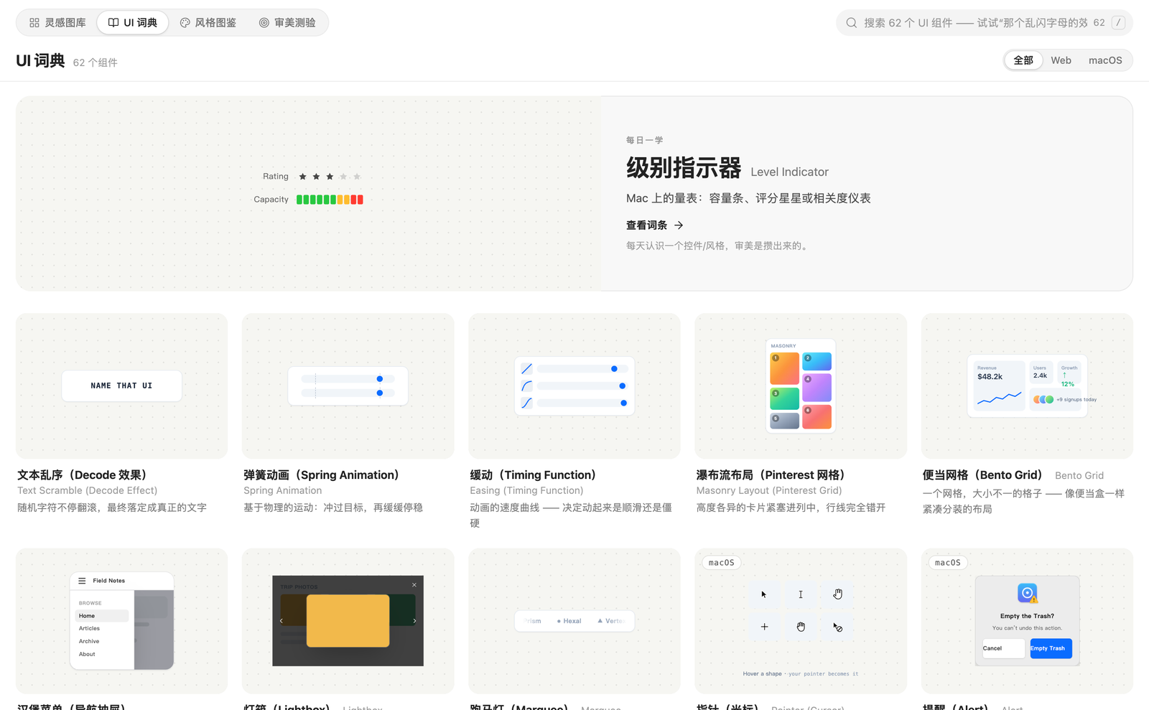1149x710 pixels.
Task: Open 便当网格（Bento Grid）title
Action: (x=984, y=475)
